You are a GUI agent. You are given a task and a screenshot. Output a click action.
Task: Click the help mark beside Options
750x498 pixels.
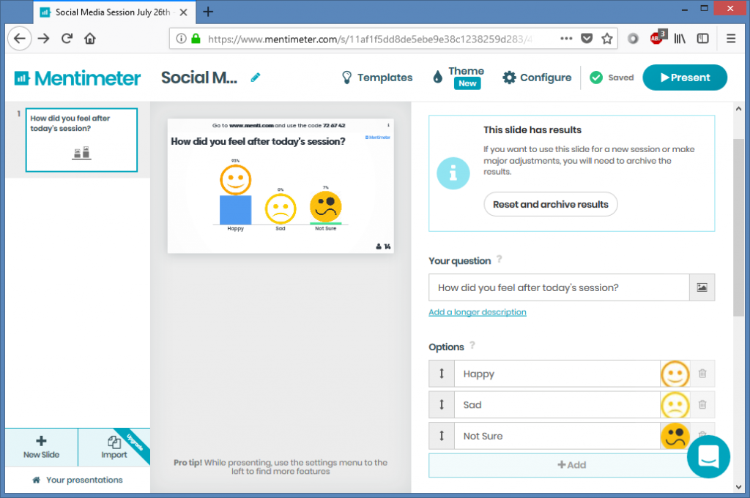(x=472, y=344)
